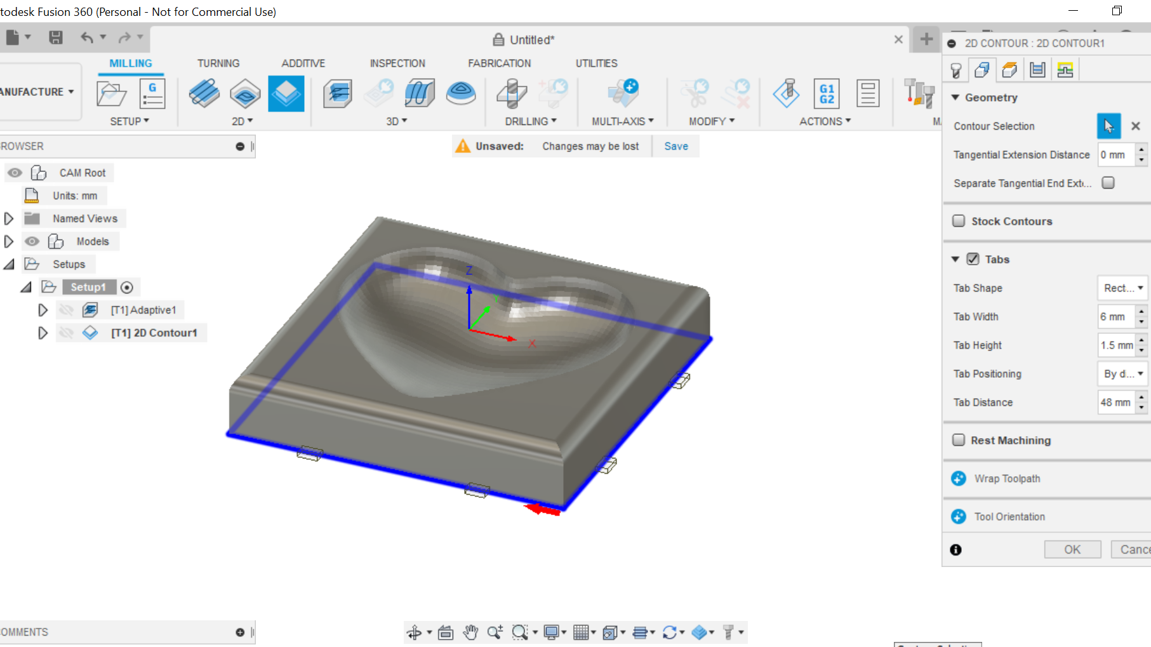Collapse the Setups tree node

(9, 264)
